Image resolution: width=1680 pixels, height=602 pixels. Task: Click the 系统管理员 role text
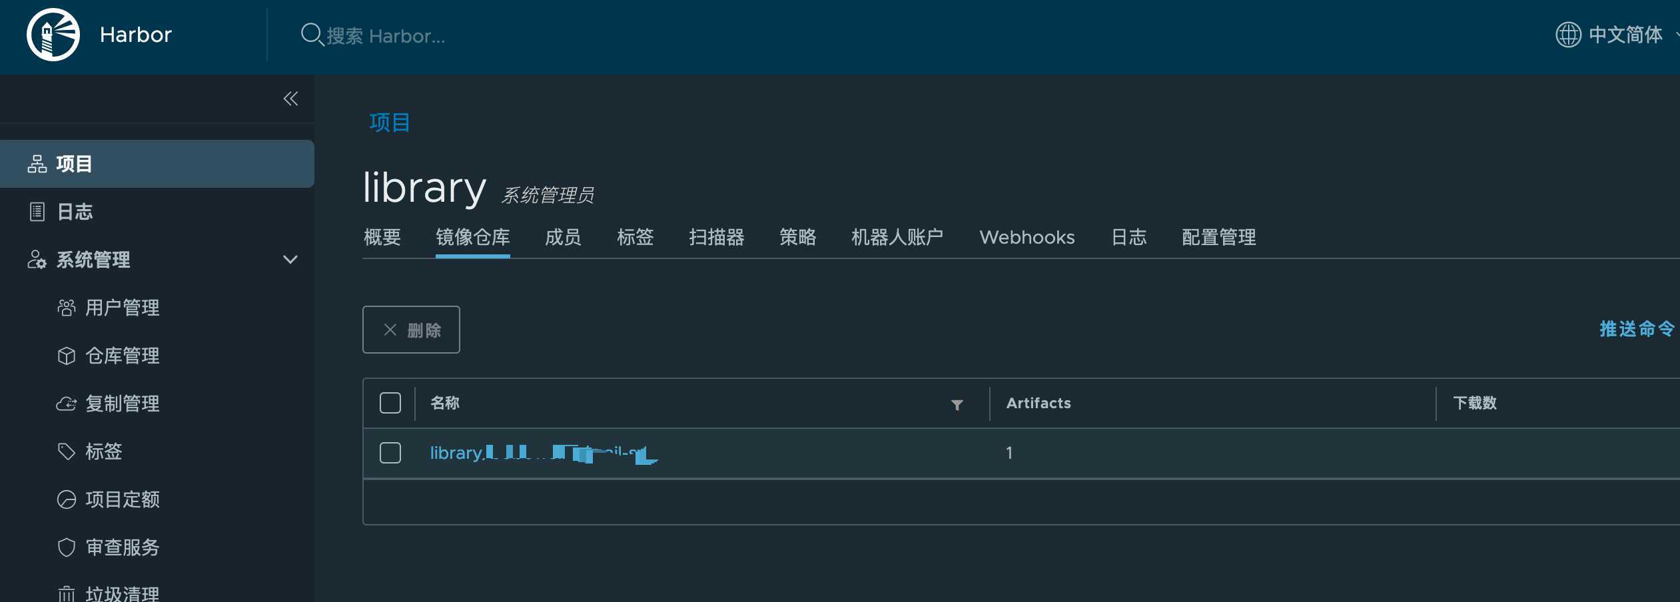coord(548,195)
